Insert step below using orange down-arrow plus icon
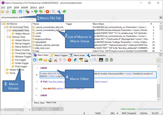Viewport: 163px width, 115px height. tap(45, 60)
